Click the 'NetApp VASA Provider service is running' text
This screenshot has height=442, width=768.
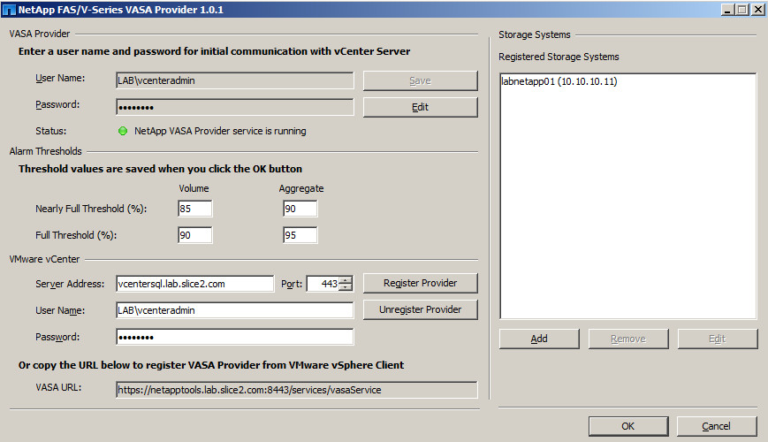pyautogui.click(x=220, y=131)
